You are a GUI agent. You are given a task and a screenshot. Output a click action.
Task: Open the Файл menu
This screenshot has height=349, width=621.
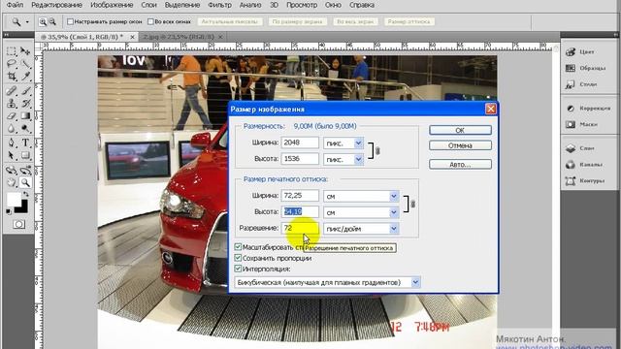(16, 5)
